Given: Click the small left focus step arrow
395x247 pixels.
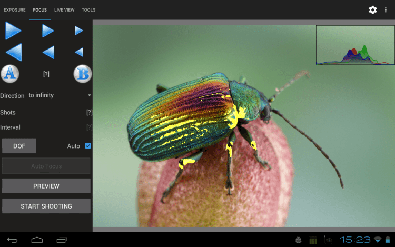Looking at the screenshot, I should click(79, 52).
